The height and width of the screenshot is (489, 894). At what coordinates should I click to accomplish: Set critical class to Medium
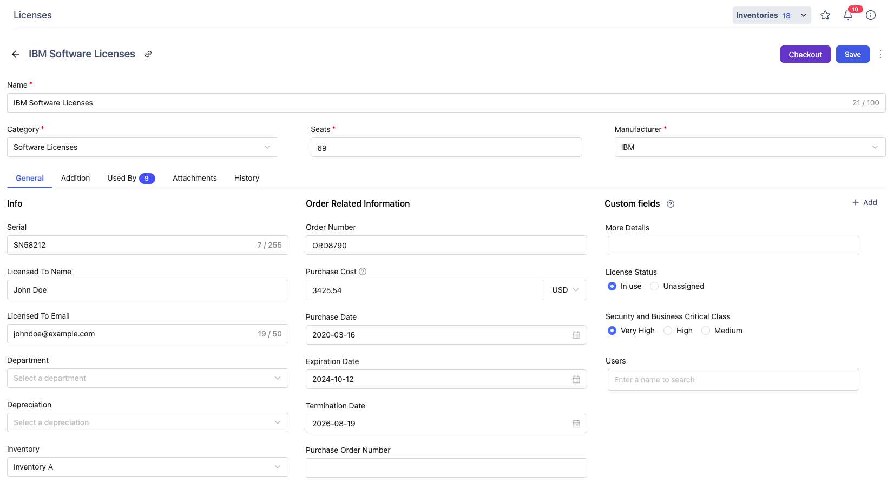706,331
